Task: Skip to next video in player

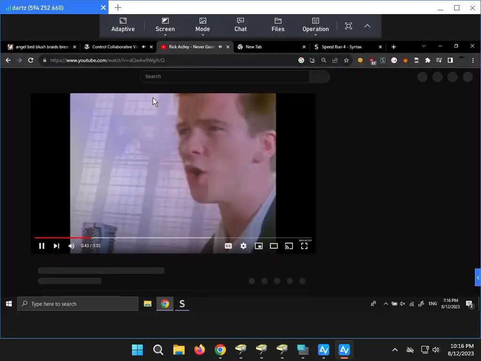Action: click(56, 246)
